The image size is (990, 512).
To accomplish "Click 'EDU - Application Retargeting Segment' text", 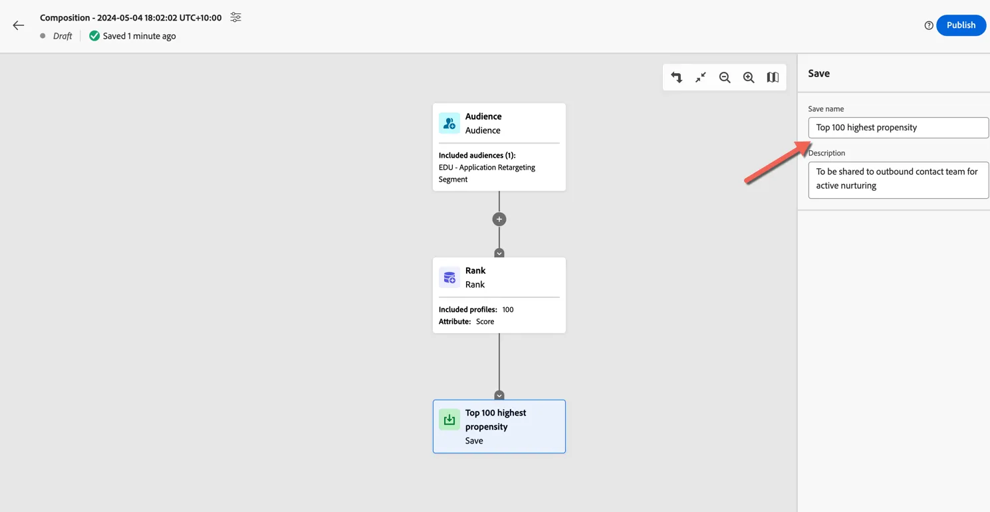I will [487, 174].
